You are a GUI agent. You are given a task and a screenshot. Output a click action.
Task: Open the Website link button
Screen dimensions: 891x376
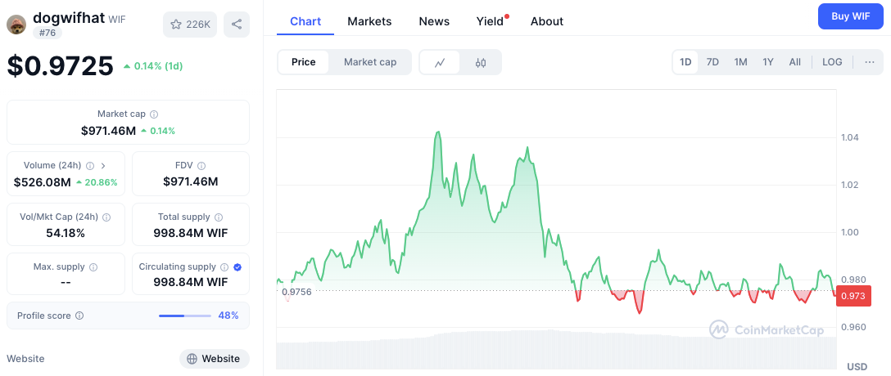pyautogui.click(x=214, y=359)
